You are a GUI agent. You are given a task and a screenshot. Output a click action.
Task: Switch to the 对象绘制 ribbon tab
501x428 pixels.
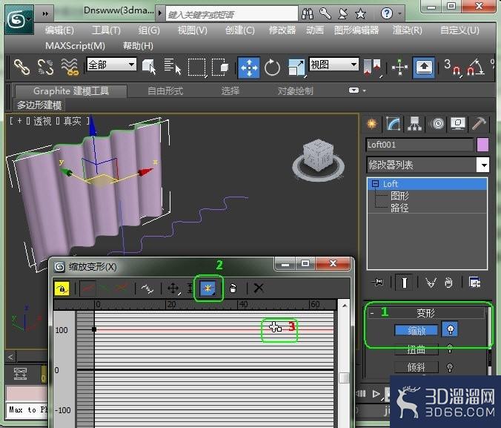pyautogui.click(x=295, y=91)
